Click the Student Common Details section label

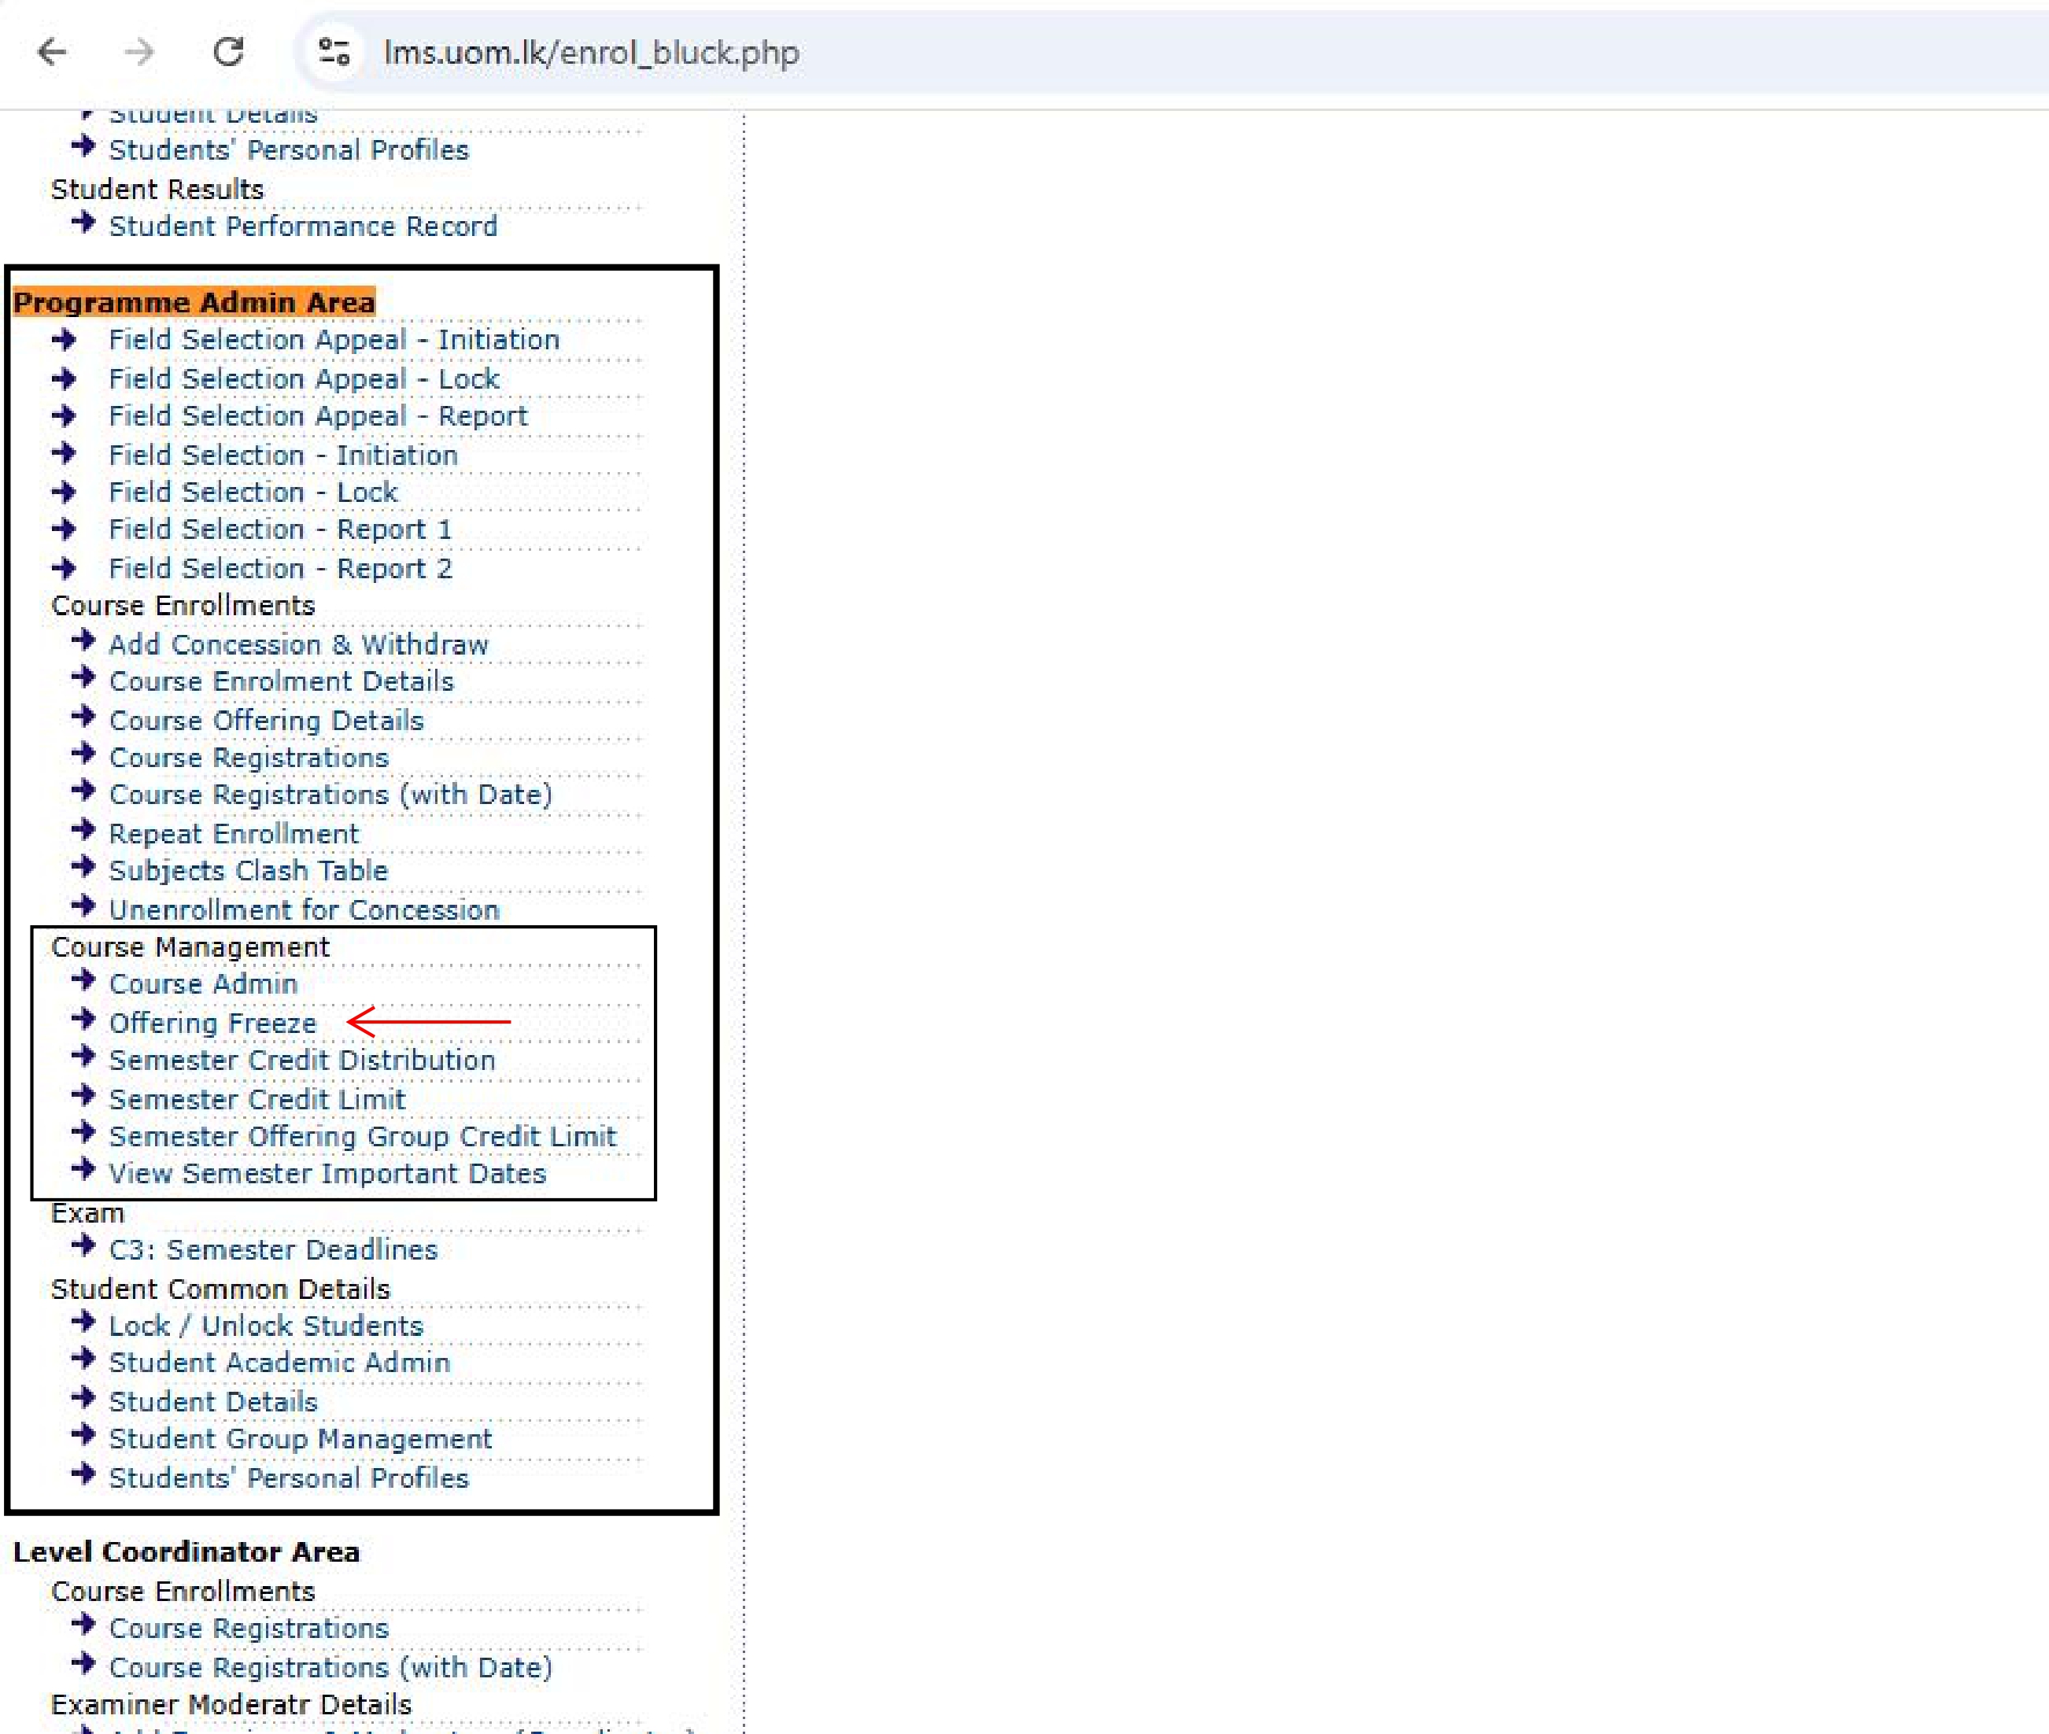tap(220, 1289)
